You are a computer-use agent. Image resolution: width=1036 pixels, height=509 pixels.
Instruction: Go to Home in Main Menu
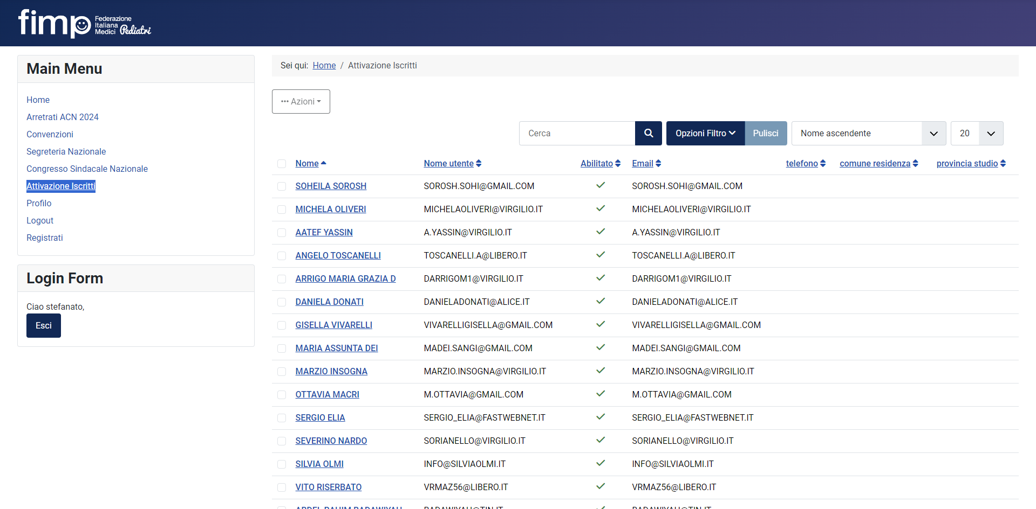tap(38, 100)
